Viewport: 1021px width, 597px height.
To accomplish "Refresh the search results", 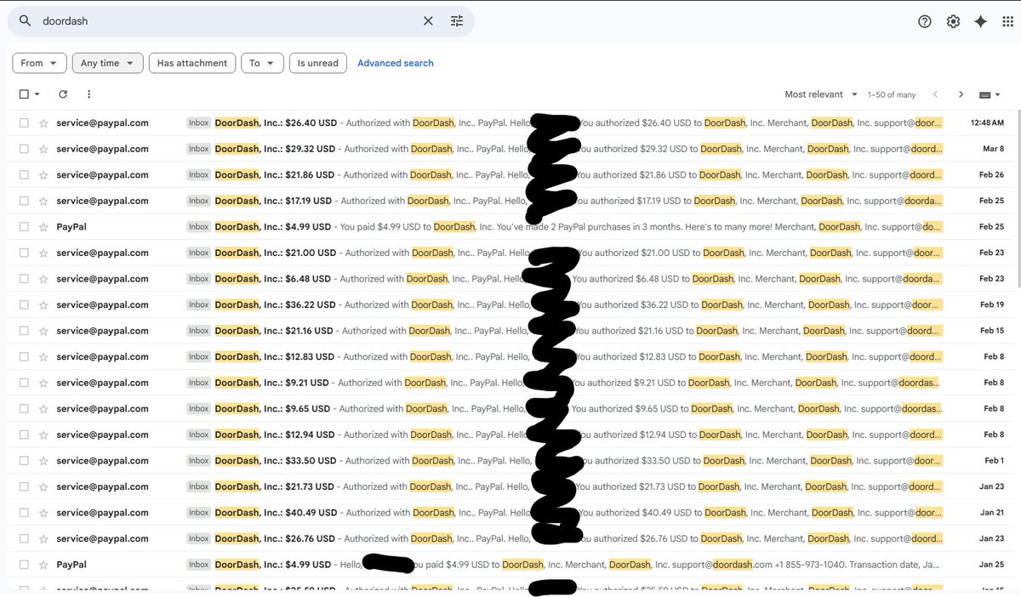I will [63, 94].
